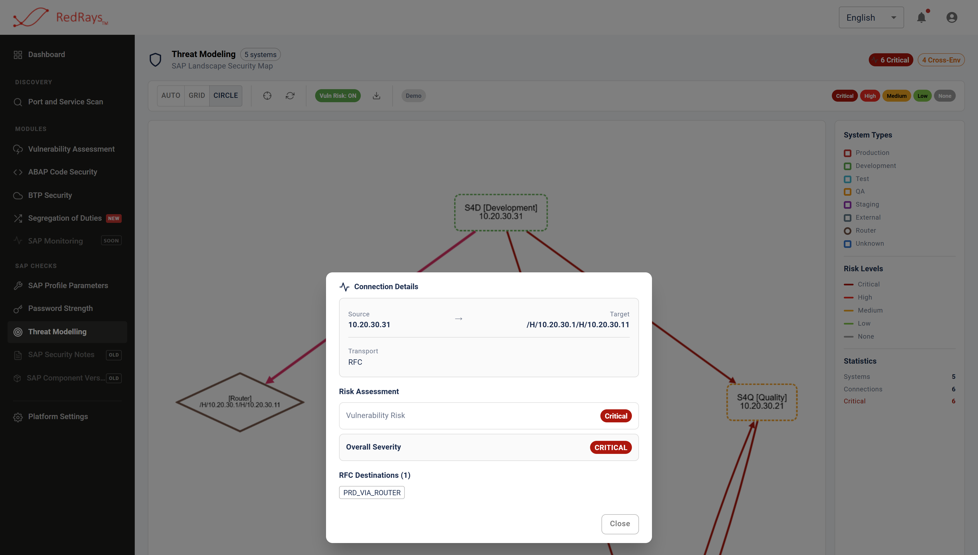This screenshot has width=978, height=555.
Task: Click the 5 systems count badge
Action: 261,55
